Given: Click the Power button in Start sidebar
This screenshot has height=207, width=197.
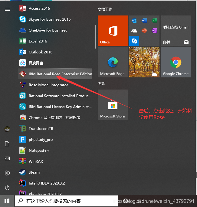Looking at the screenshot, I should click(x=7, y=188).
